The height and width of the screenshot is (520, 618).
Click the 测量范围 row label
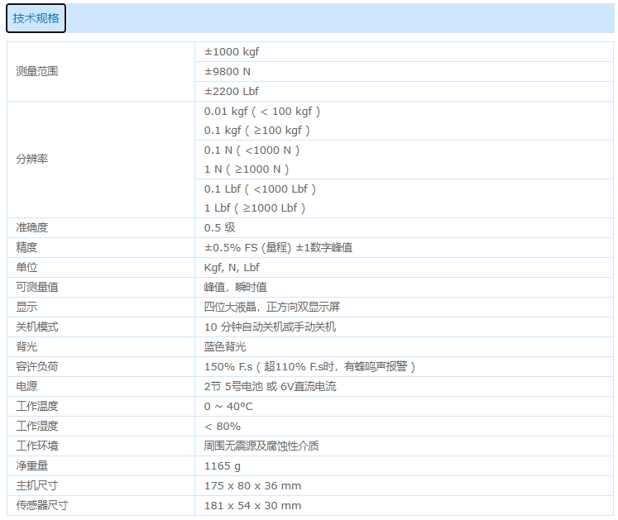(x=37, y=71)
